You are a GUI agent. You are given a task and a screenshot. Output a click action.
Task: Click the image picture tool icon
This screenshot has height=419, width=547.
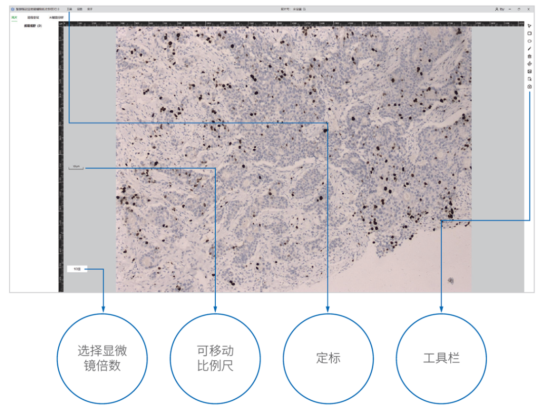(529, 71)
